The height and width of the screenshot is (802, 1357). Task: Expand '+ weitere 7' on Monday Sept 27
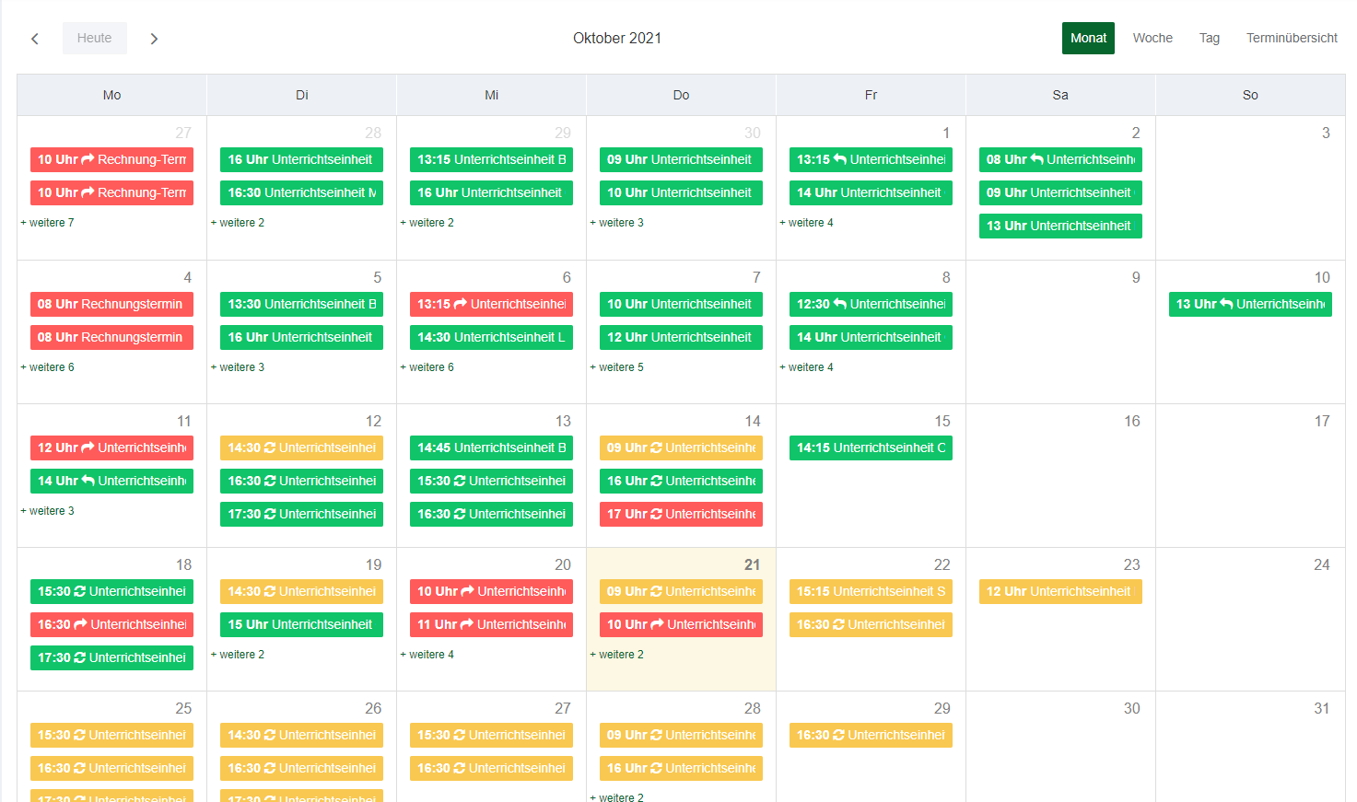coord(48,223)
